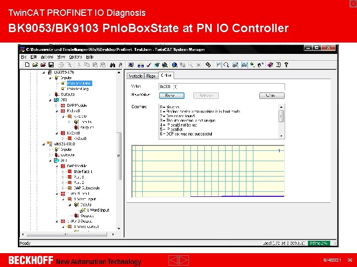The width and height of the screenshot is (357, 267).
Task: Select the 1 Word Output module item
Action: click(80, 221)
